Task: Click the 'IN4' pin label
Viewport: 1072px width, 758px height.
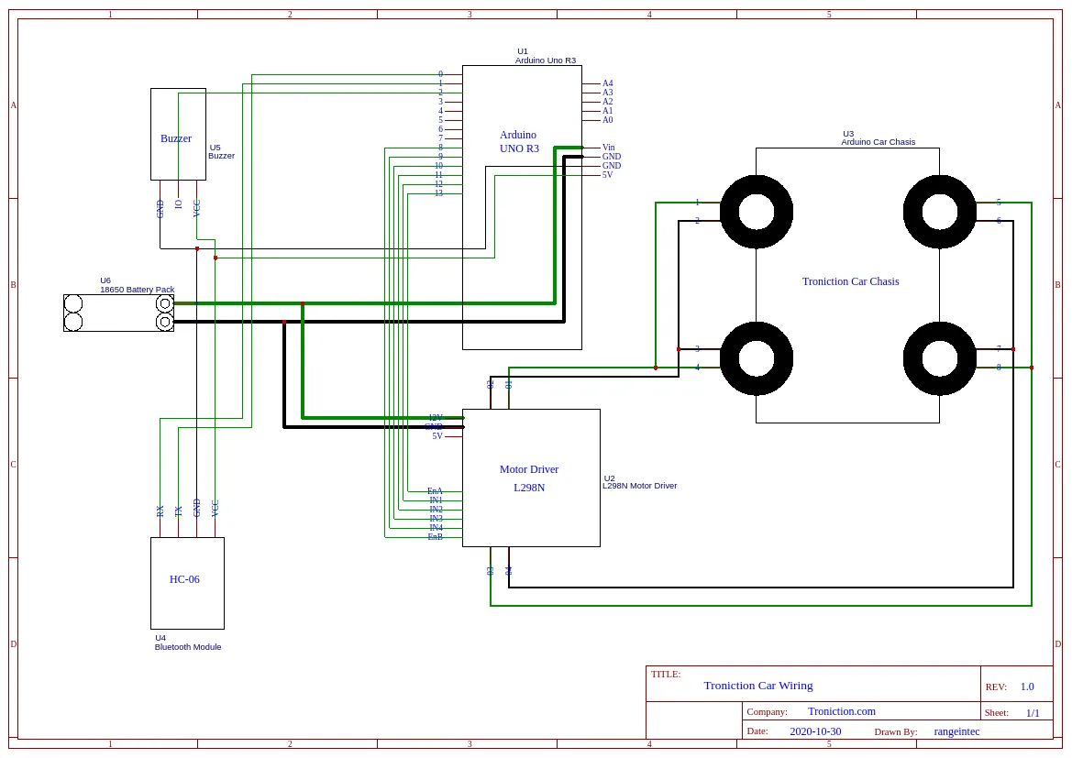Action: [x=437, y=528]
